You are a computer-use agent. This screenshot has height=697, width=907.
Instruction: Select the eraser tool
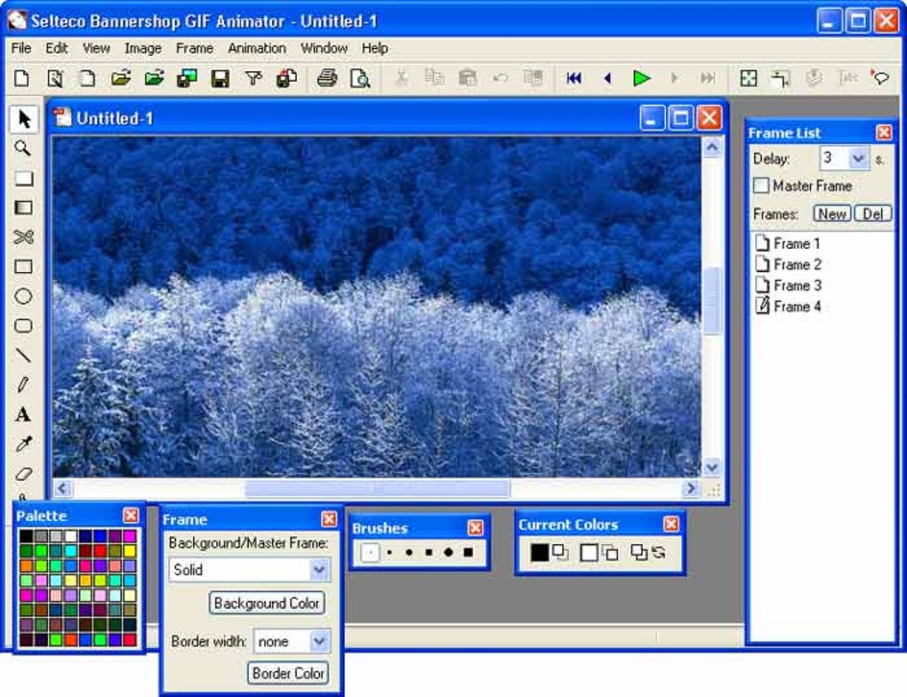point(23,474)
